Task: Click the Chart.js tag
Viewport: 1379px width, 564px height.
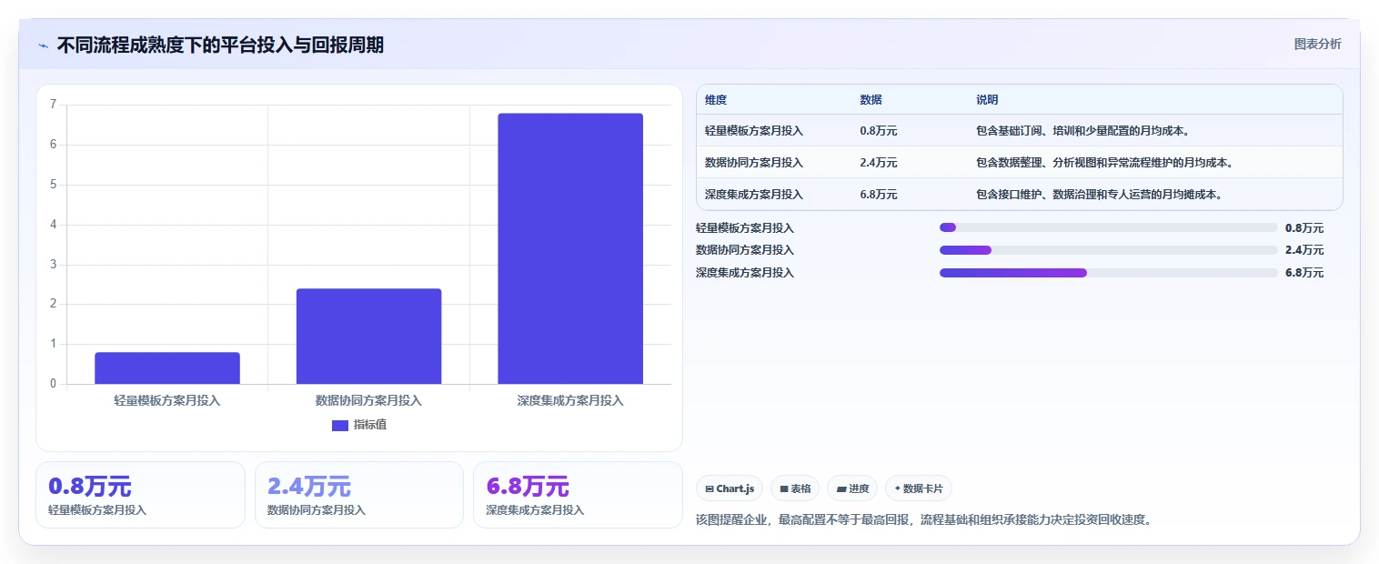Action: (x=730, y=488)
